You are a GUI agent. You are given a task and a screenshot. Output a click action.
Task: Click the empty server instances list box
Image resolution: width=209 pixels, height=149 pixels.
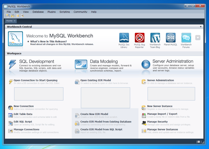click(171, 94)
